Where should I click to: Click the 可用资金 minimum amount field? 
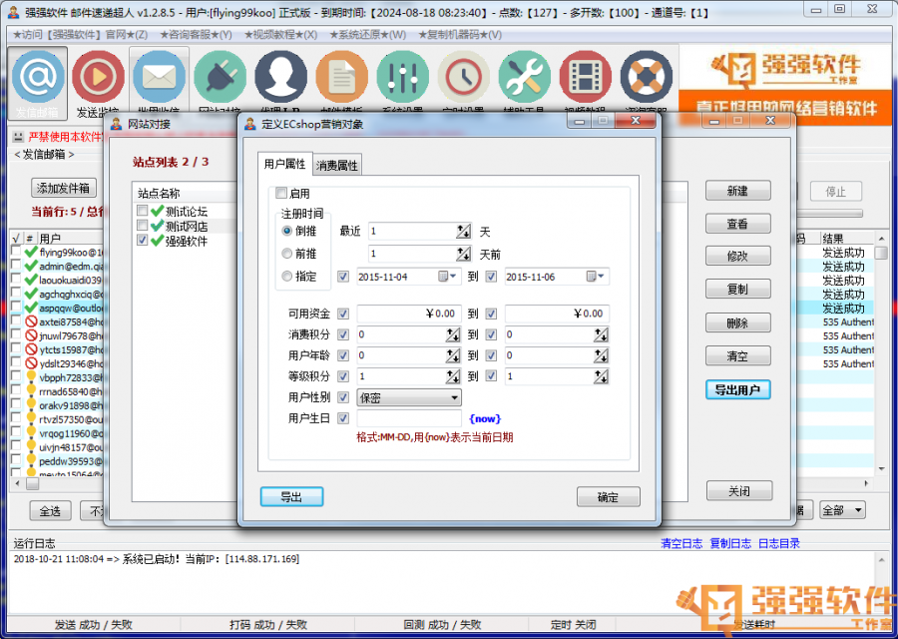(x=409, y=314)
